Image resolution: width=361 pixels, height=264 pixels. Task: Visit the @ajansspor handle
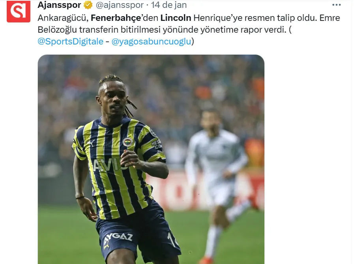pyautogui.click(x=120, y=5)
